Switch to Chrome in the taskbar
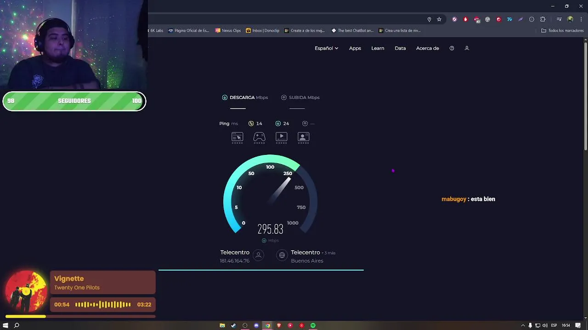Screen dimensions: 588x330 click(x=267, y=325)
